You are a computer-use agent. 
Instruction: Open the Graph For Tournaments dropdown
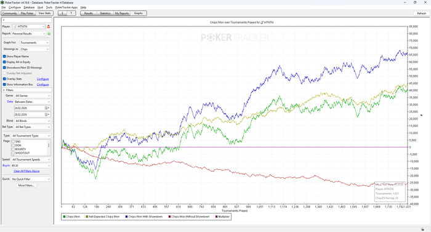coord(34,42)
